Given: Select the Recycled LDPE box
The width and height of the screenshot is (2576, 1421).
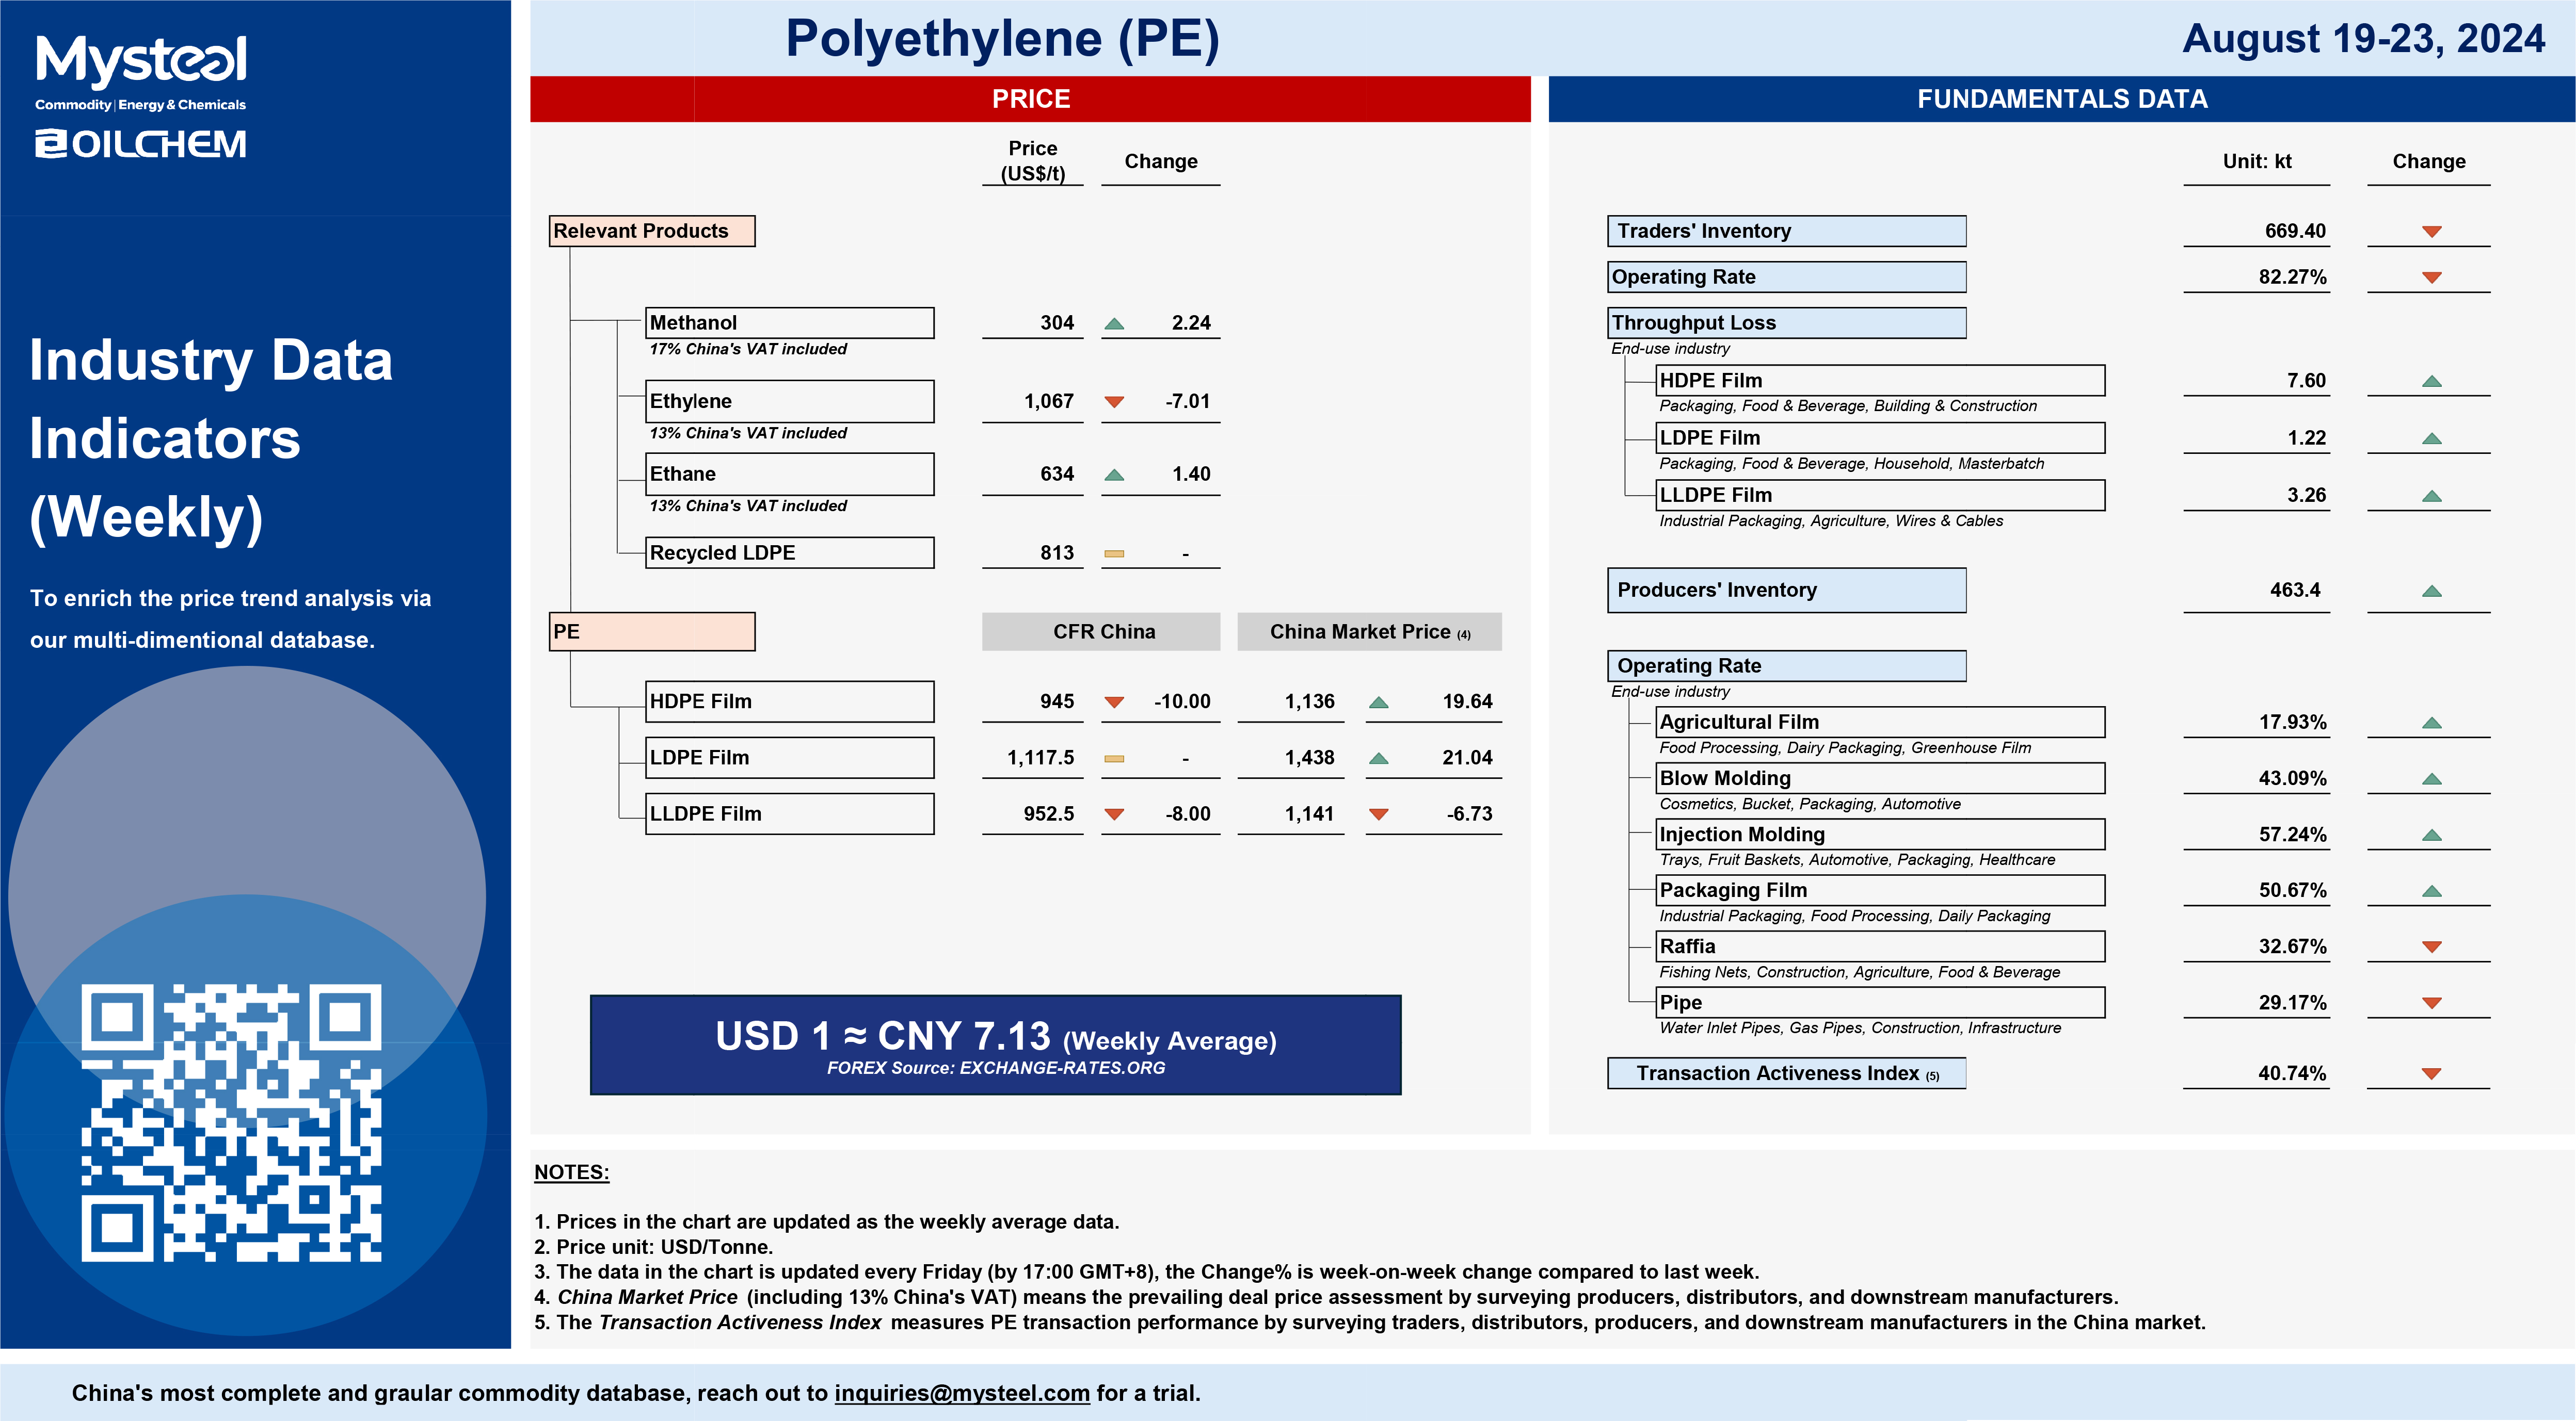Looking at the screenshot, I should 790,552.
